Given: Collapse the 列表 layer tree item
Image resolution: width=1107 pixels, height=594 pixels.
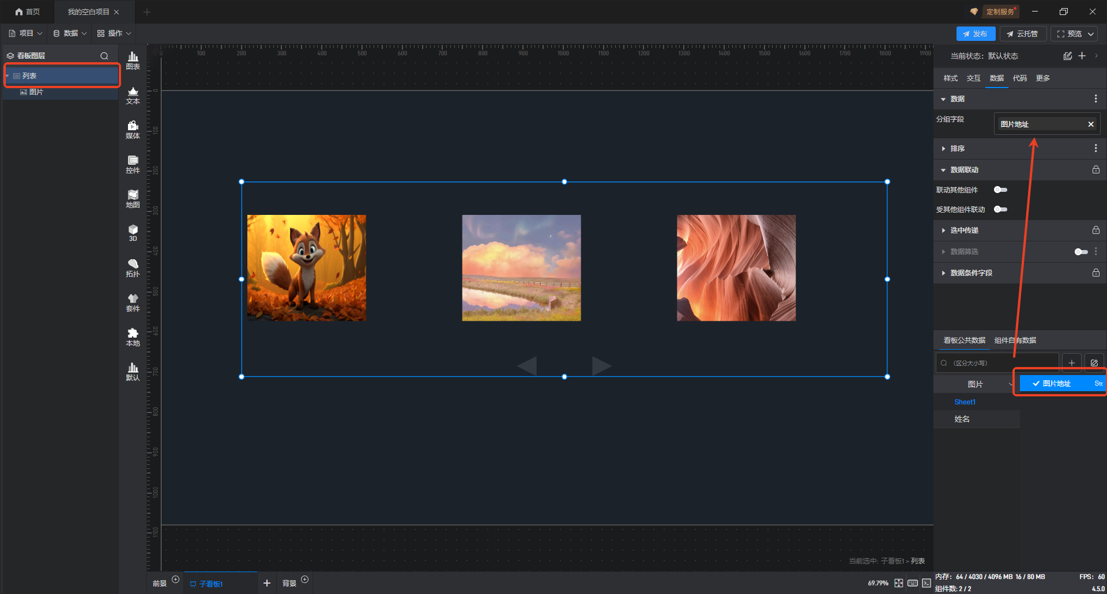Looking at the screenshot, I should (x=7, y=76).
